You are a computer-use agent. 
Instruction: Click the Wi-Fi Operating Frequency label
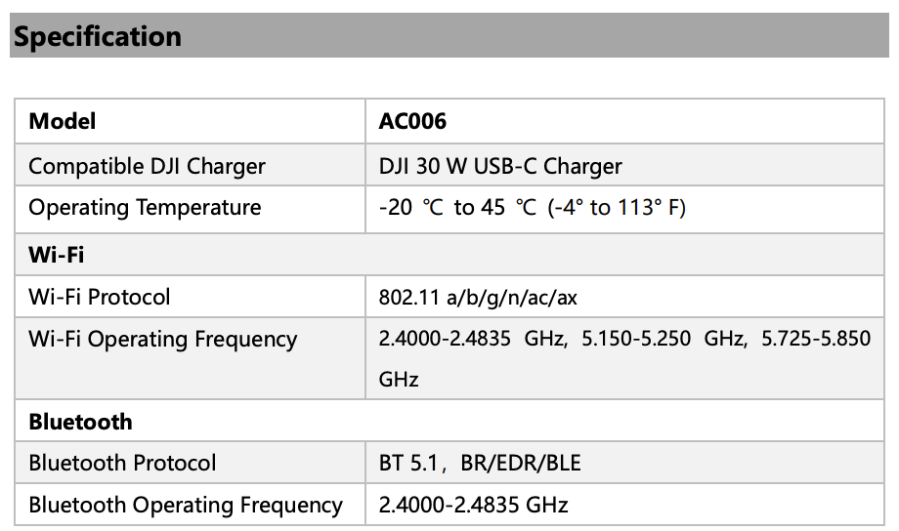[x=163, y=339]
